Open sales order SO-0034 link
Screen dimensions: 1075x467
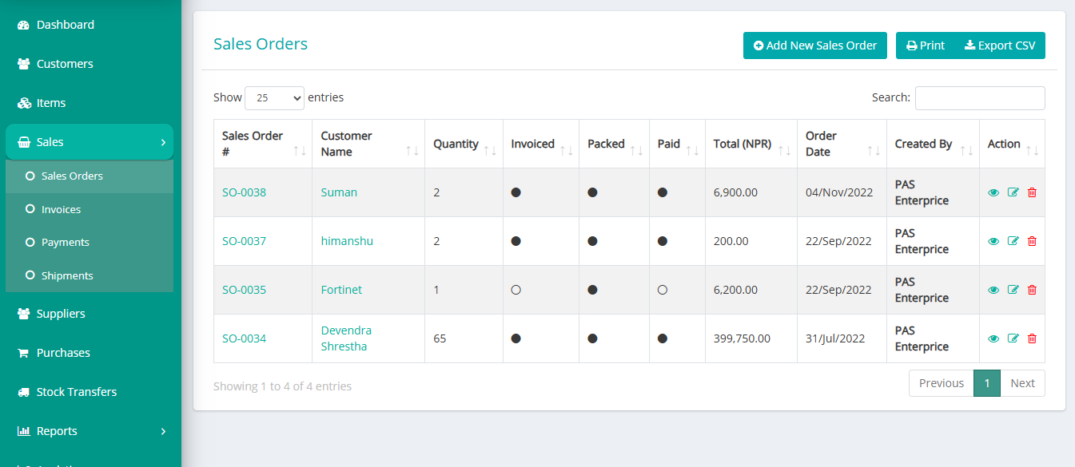click(243, 338)
